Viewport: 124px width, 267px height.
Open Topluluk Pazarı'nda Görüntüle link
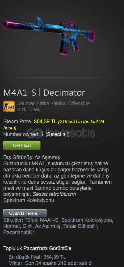38,248
